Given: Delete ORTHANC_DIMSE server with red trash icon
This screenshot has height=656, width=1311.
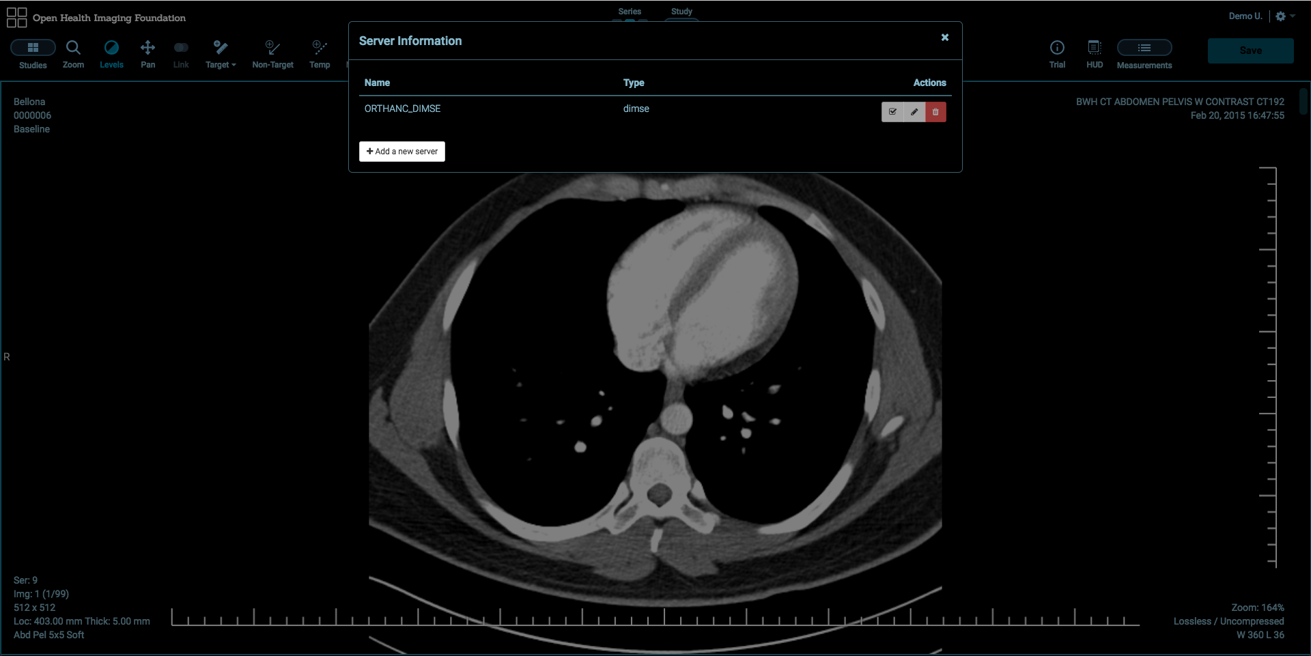Looking at the screenshot, I should click(935, 112).
